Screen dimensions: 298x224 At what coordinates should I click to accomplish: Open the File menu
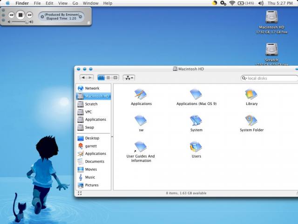pyautogui.click(x=37, y=3)
